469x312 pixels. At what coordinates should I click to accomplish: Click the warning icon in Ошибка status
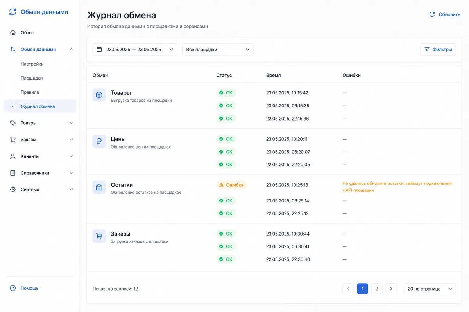pos(221,185)
